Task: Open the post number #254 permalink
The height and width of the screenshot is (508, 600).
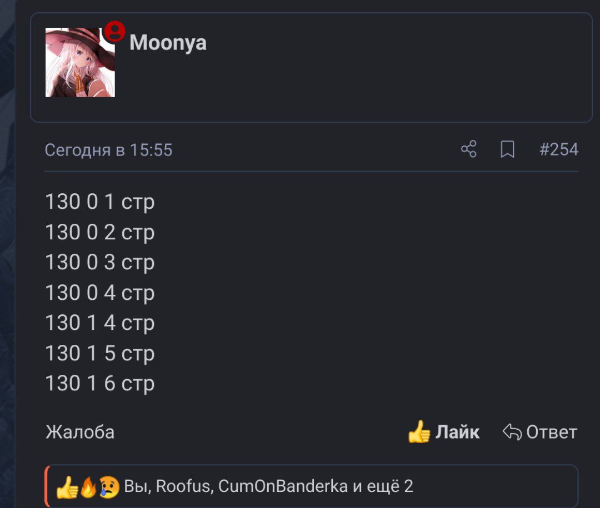Action: [x=559, y=149]
